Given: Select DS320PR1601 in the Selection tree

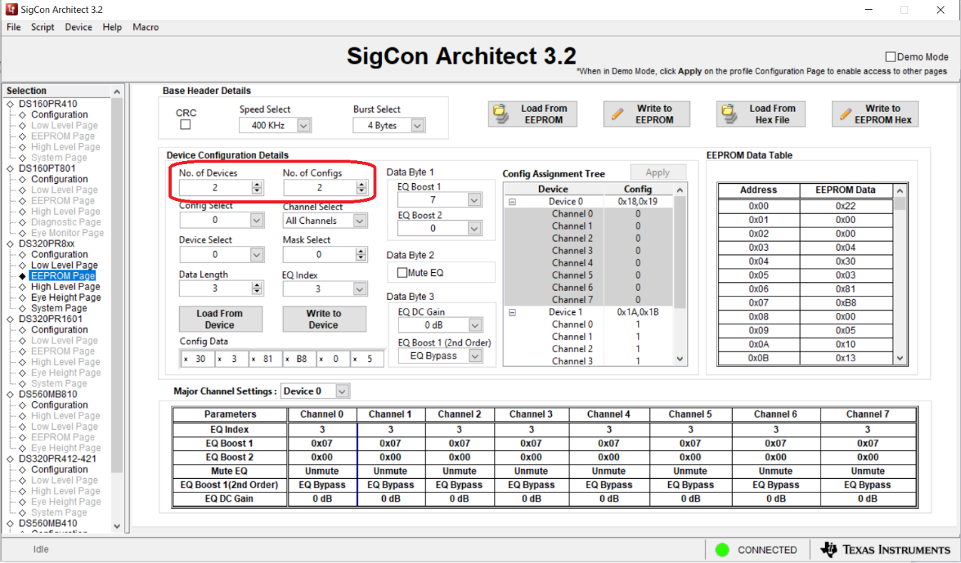Looking at the screenshot, I should click(x=51, y=319).
